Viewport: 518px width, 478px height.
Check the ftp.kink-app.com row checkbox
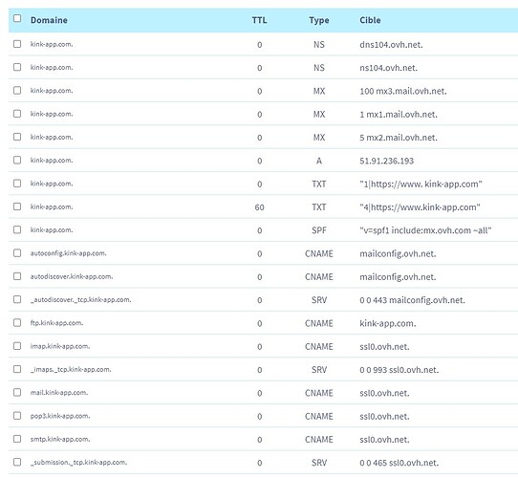point(17,322)
